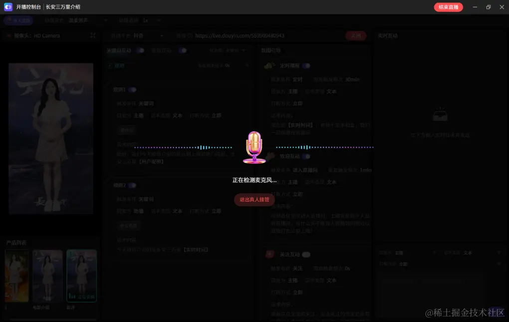
Task: Toggle the 关键词互动 switch
Action: 140,50
